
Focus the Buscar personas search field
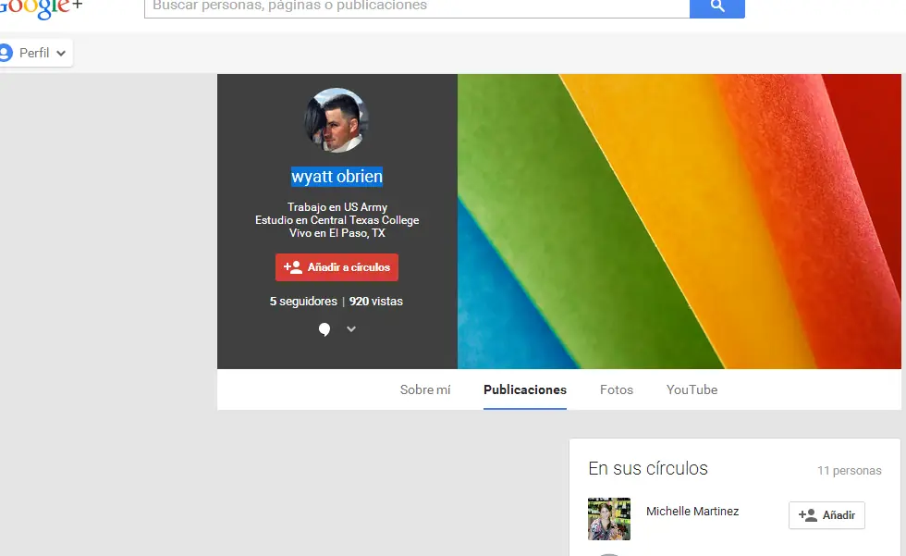417,8
